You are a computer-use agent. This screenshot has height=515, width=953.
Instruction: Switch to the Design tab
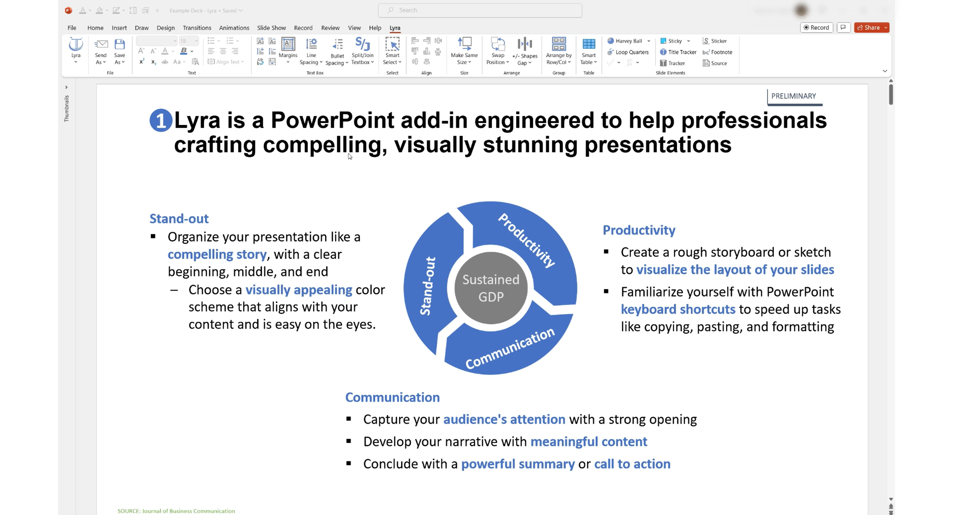tap(166, 28)
